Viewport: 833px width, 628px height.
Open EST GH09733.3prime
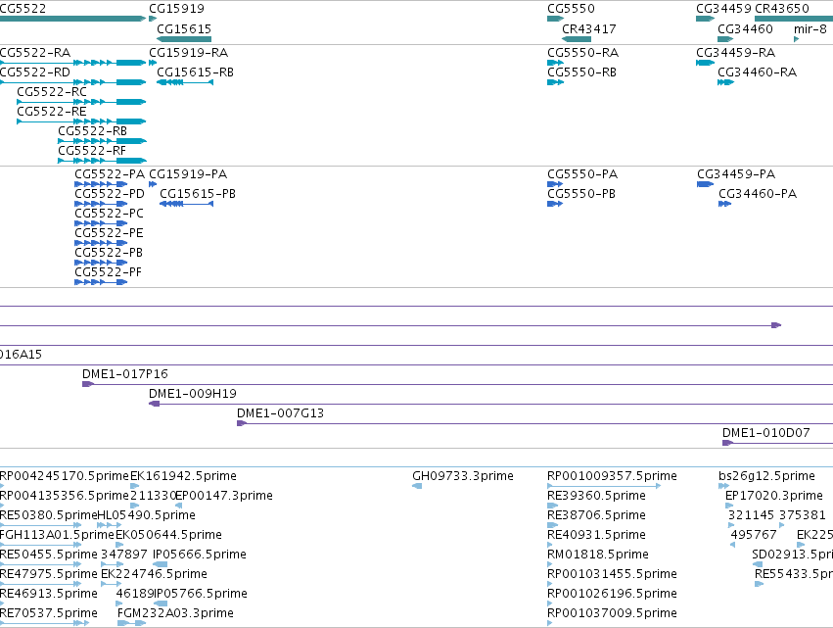[463, 476]
